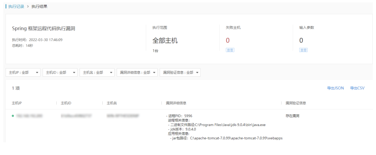Click the 主机ID column header
Screen dimensions: 376x155
[x=66, y=103]
